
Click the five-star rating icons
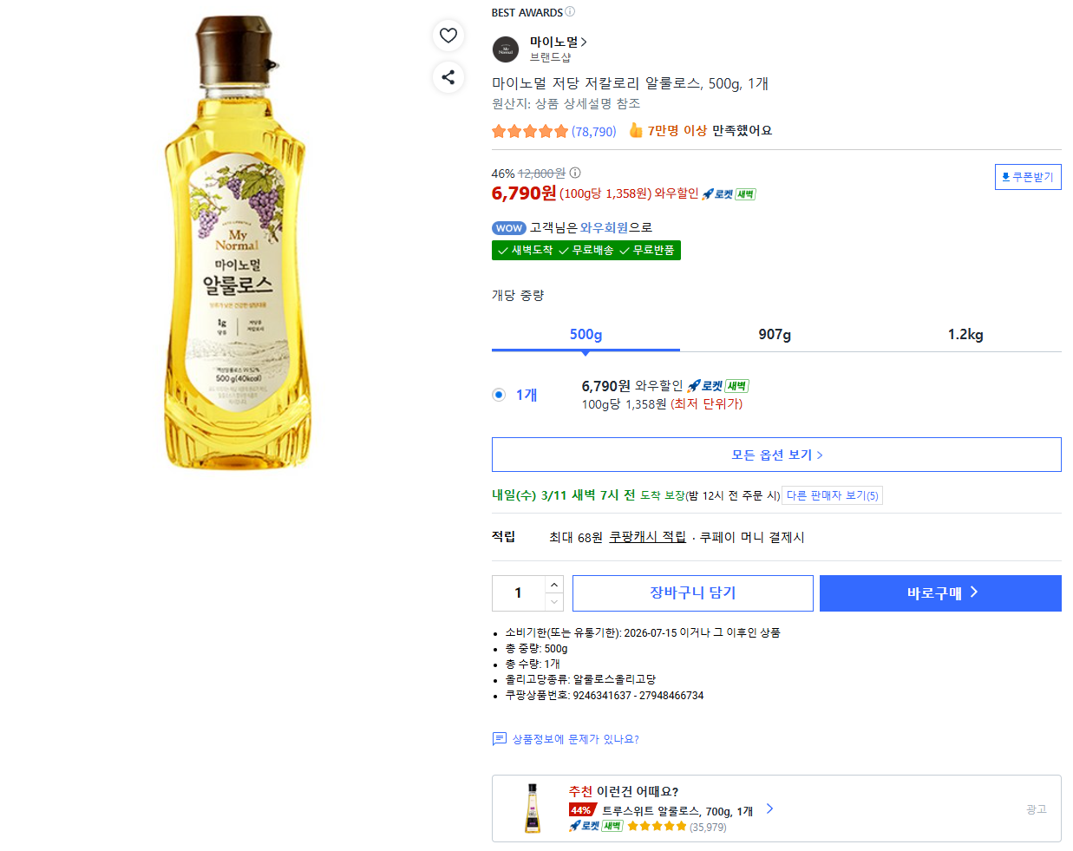click(x=529, y=132)
